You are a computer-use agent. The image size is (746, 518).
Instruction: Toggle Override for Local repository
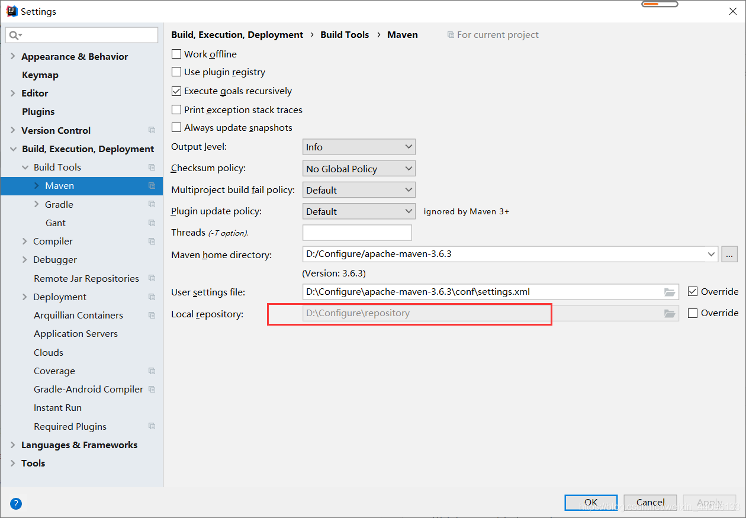(693, 313)
